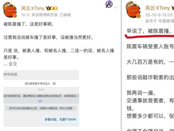Image resolution: width=174 pixels, height=131 pixels.
Task: Open the left post's tiger avatar
Action: (10, 10)
